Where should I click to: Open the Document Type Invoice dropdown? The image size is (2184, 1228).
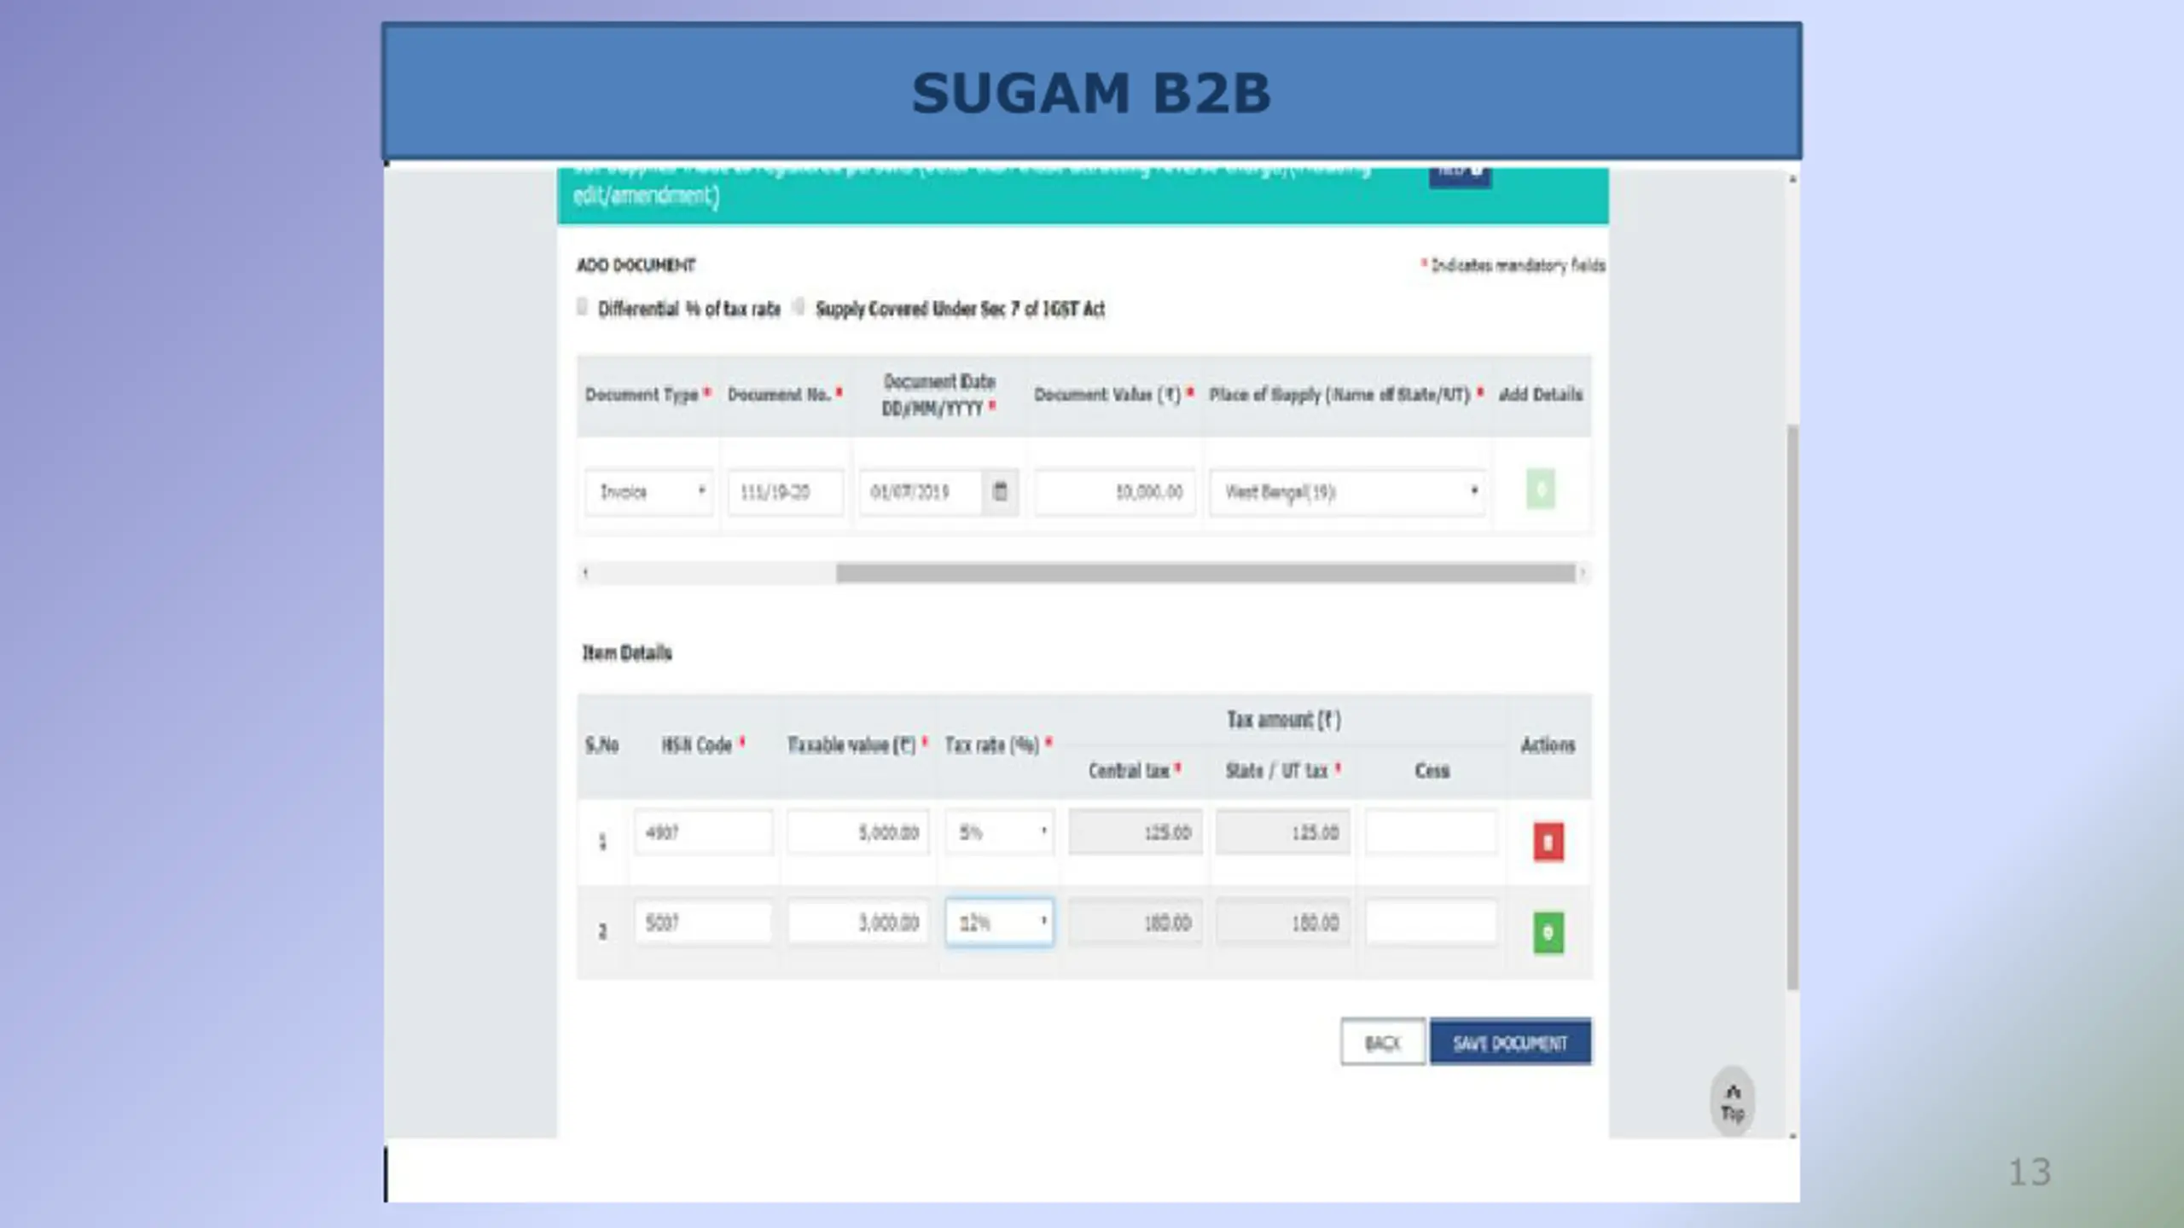coord(649,492)
